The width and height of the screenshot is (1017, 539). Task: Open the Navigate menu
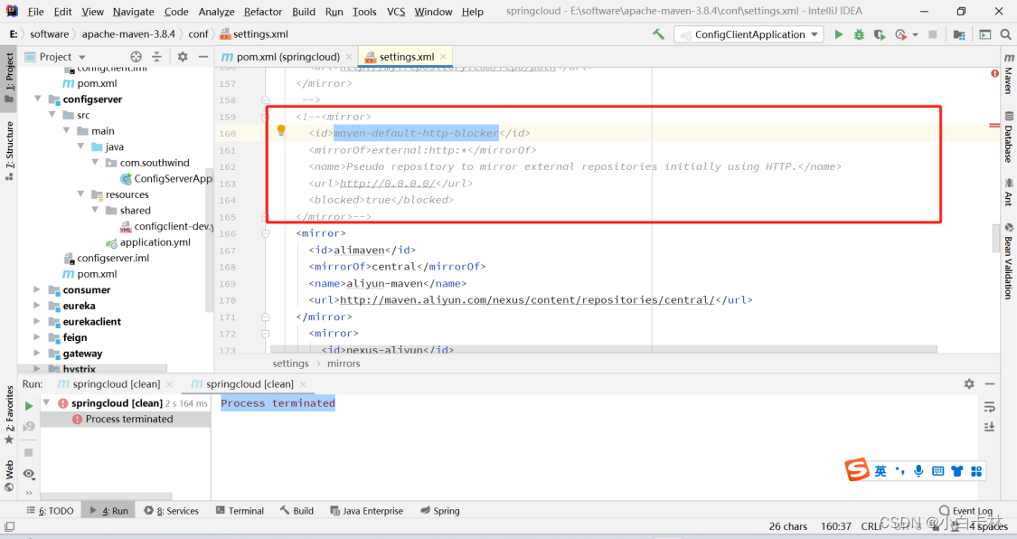[133, 12]
